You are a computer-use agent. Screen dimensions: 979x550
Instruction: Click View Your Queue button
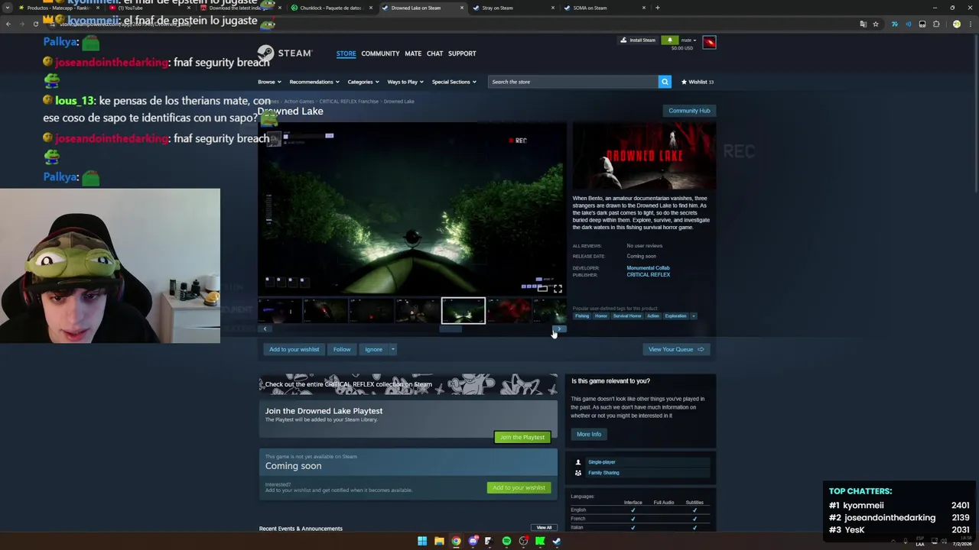[676, 349]
